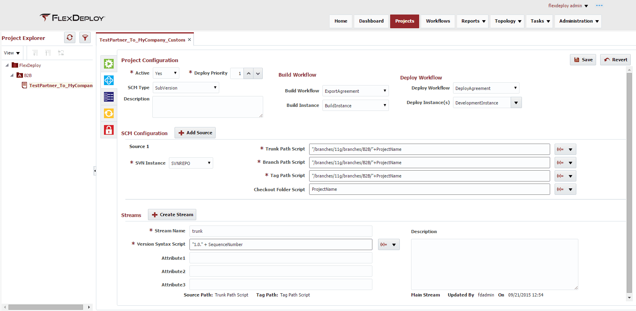Open the Administration menu
The image size is (636, 311).
(x=578, y=21)
